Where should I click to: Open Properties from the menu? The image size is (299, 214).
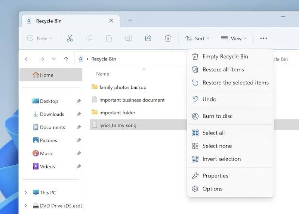point(231,176)
